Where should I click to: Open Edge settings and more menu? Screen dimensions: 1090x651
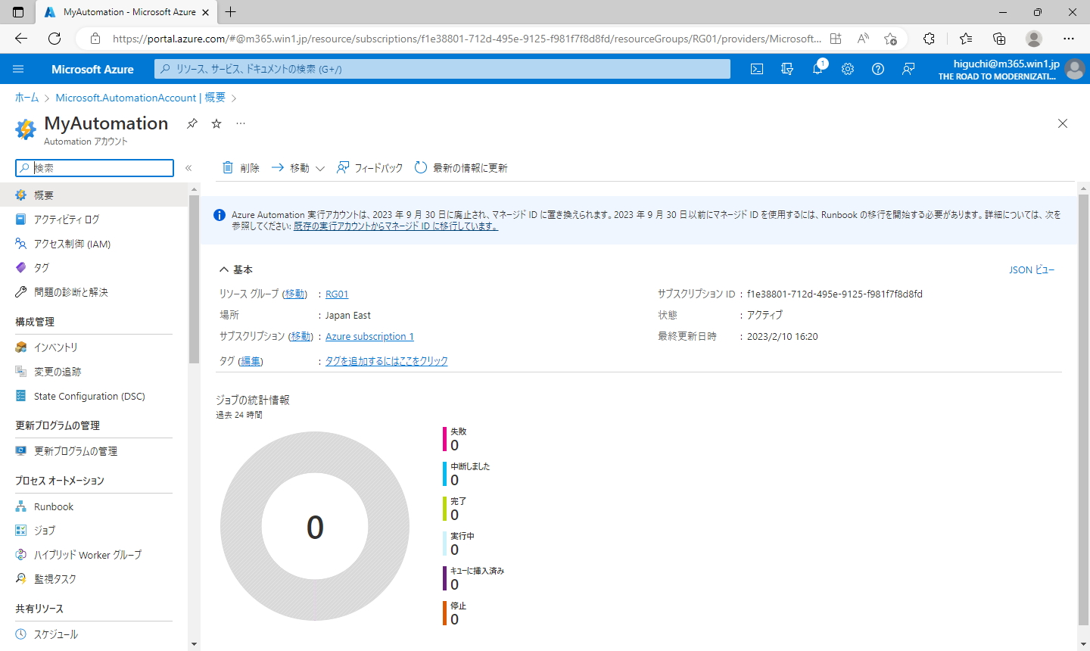pyautogui.click(x=1069, y=39)
